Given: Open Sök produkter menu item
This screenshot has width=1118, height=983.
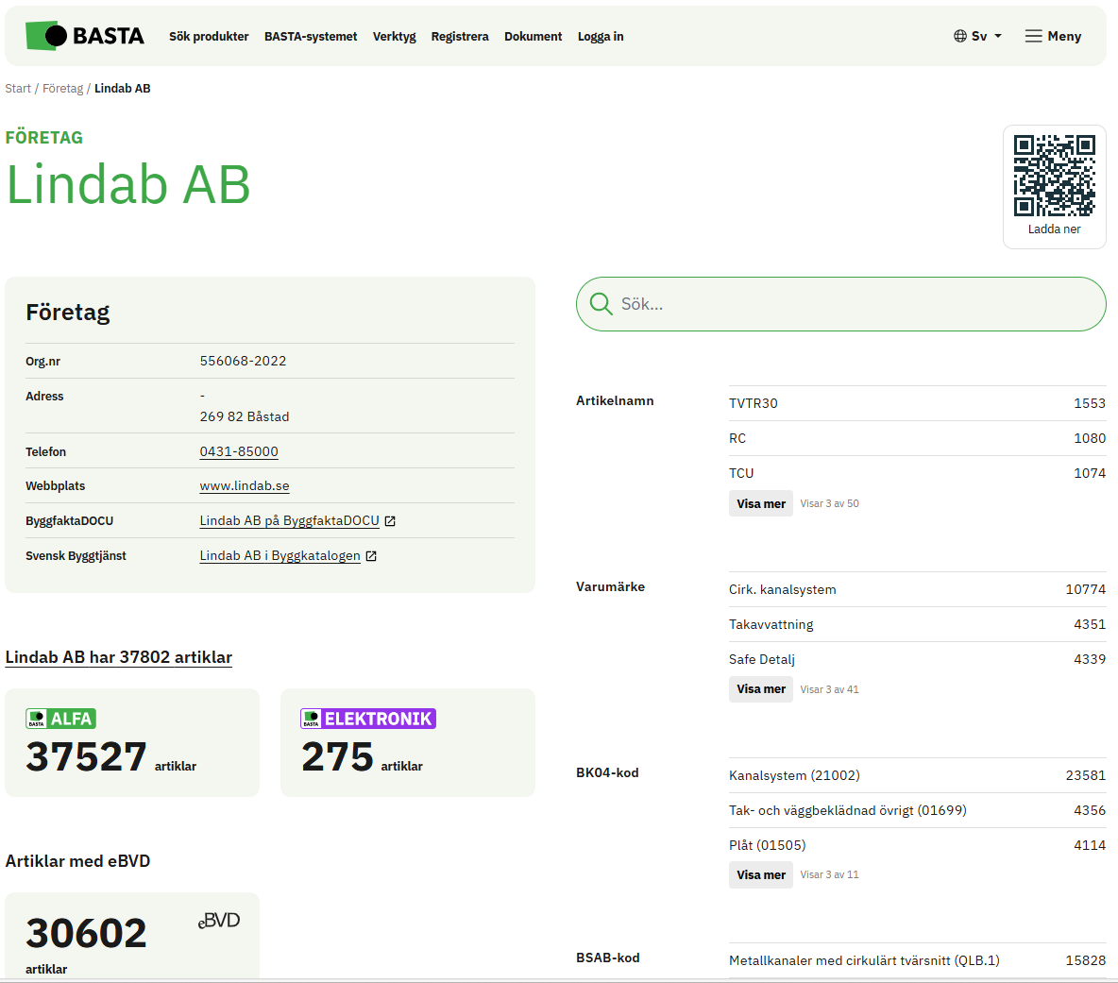Looking at the screenshot, I should 209,36.
